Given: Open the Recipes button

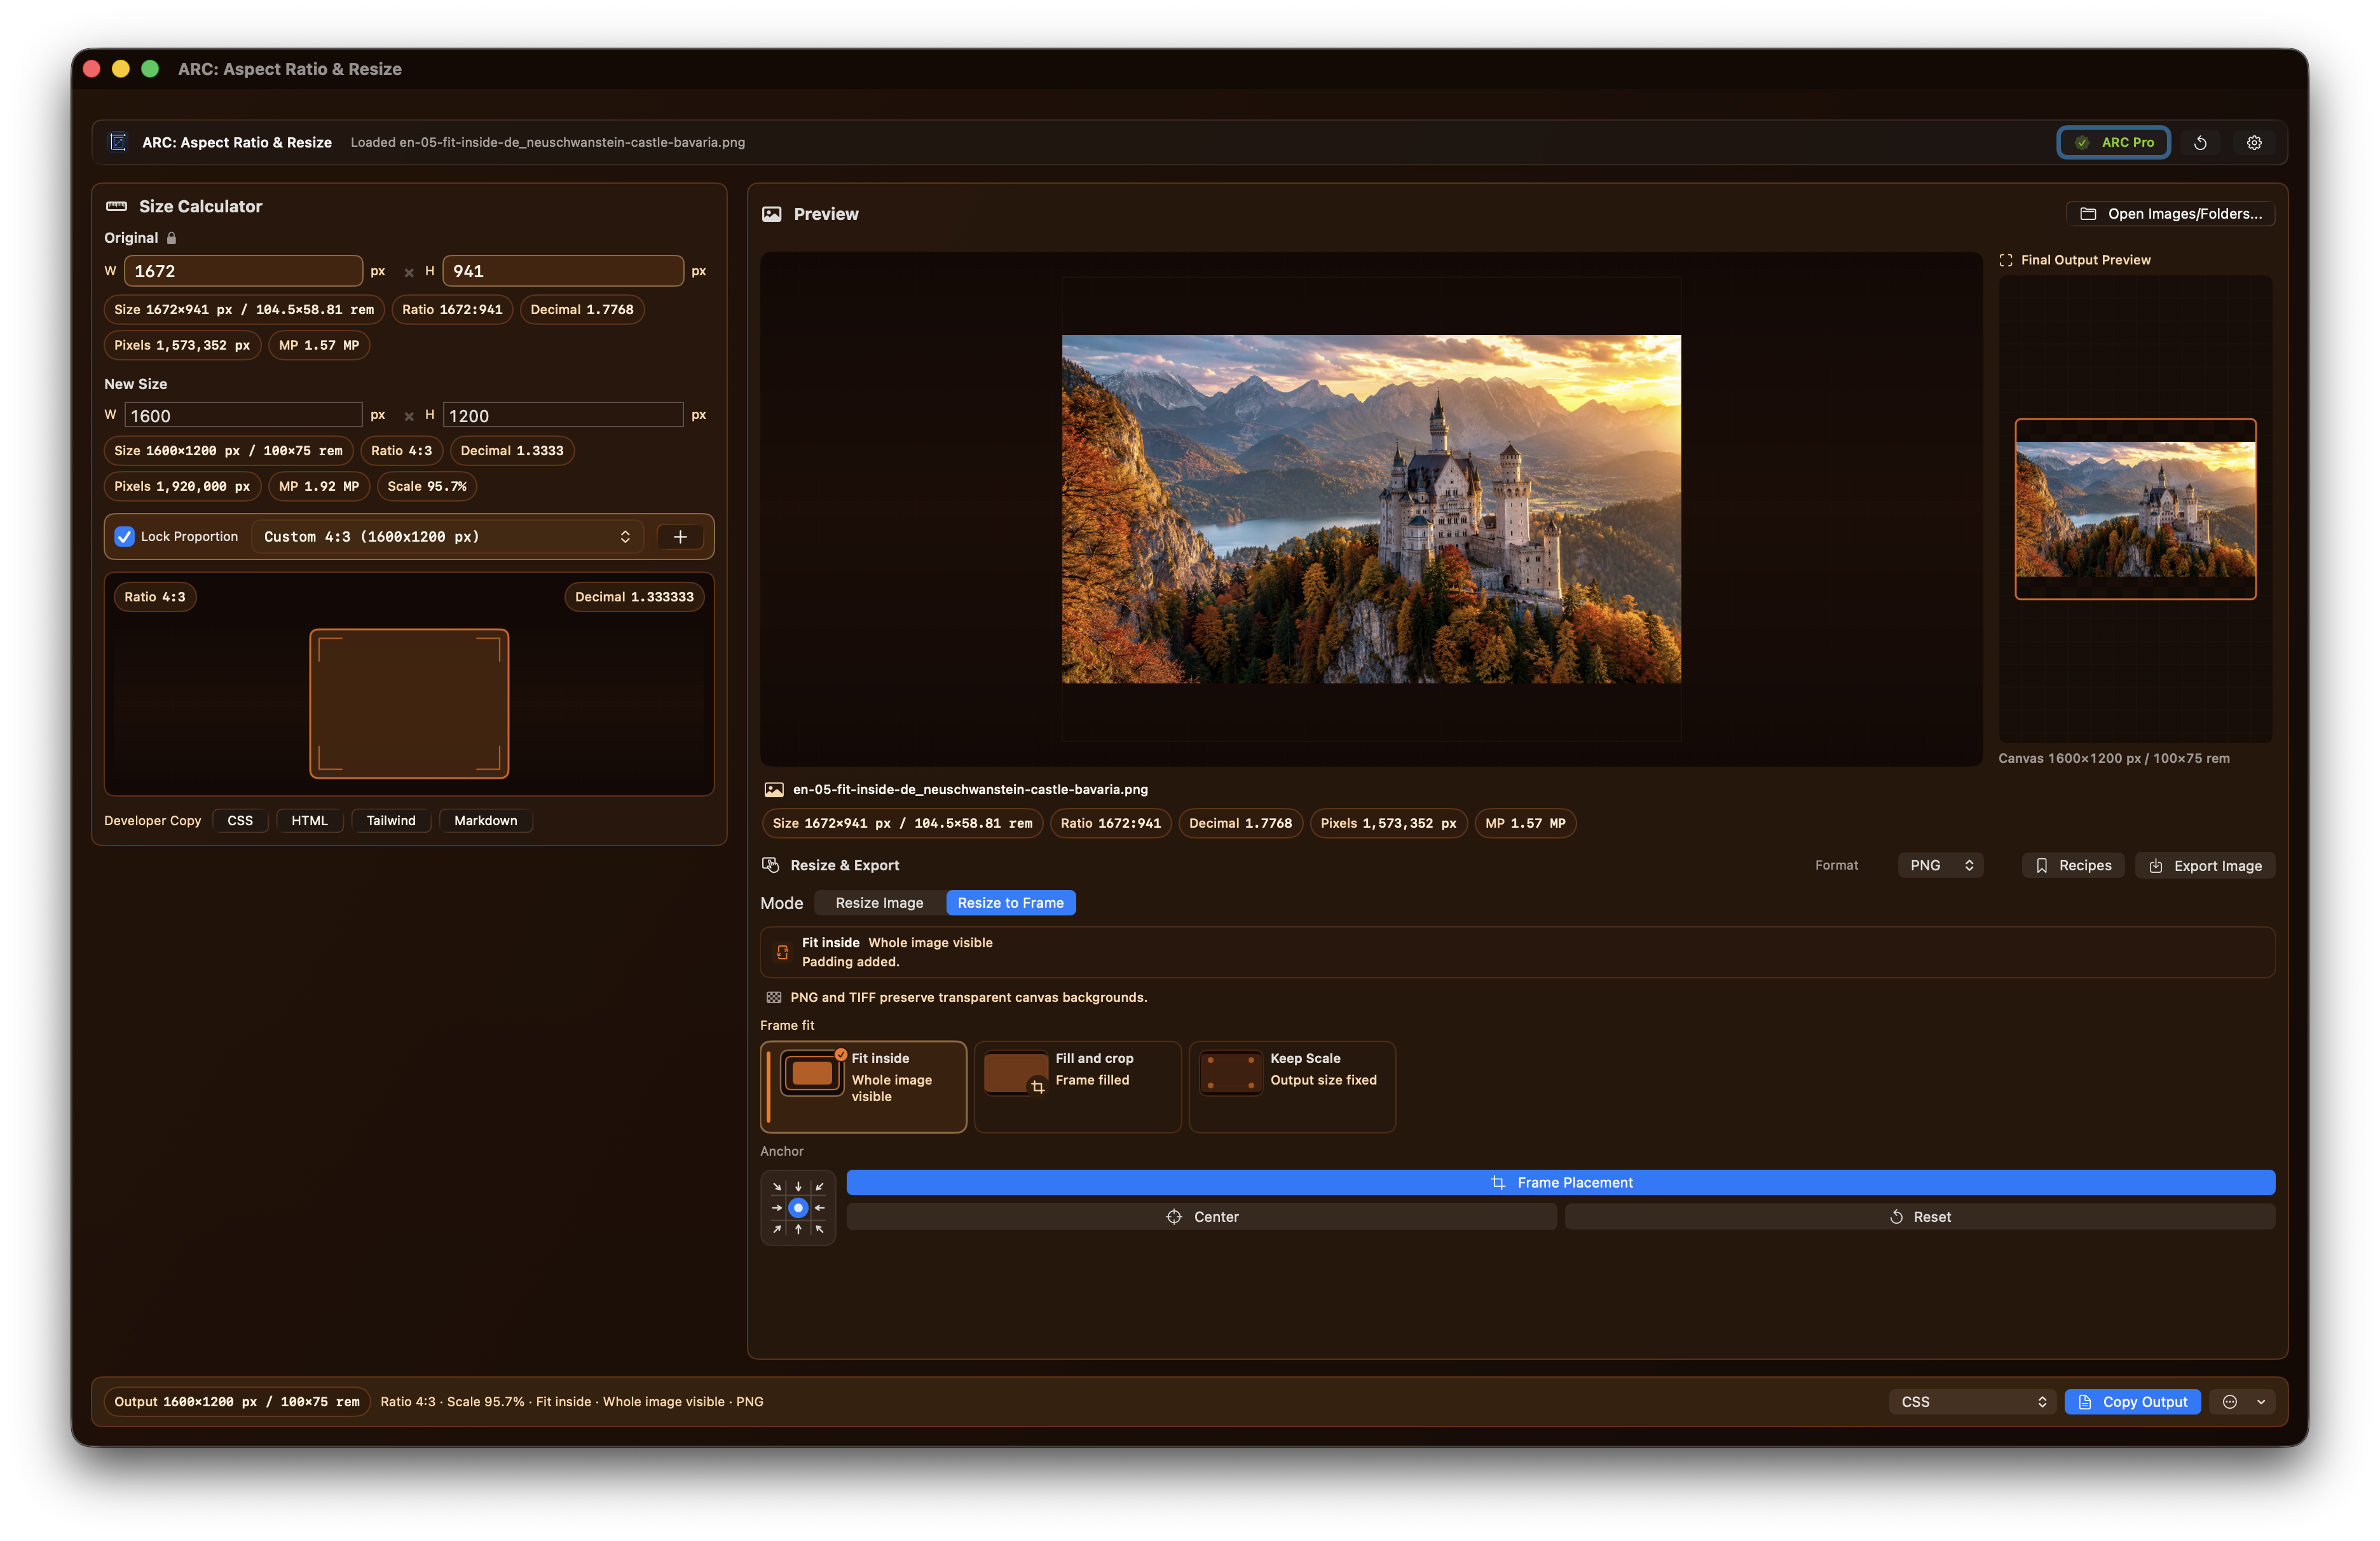Looking at the screenshot, I should [2074, 866].
